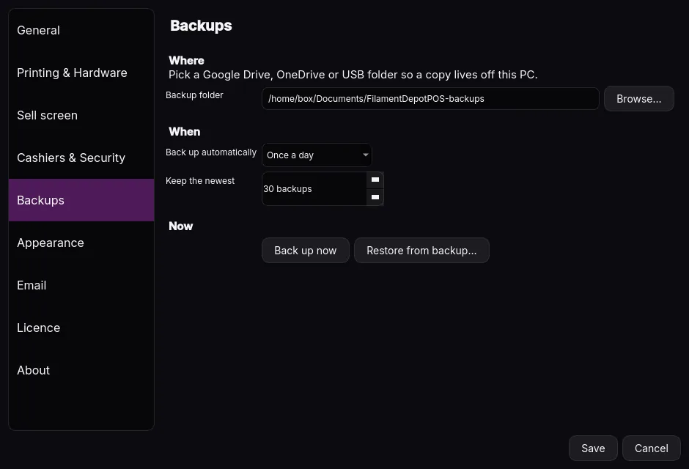689x469 pixels.
Task: Open the General settings section
Action: (x=81, y=30)
